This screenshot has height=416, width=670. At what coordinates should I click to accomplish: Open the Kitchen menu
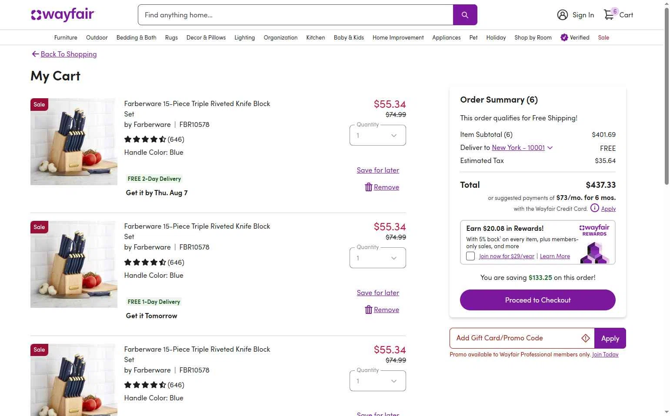[316, 37]
